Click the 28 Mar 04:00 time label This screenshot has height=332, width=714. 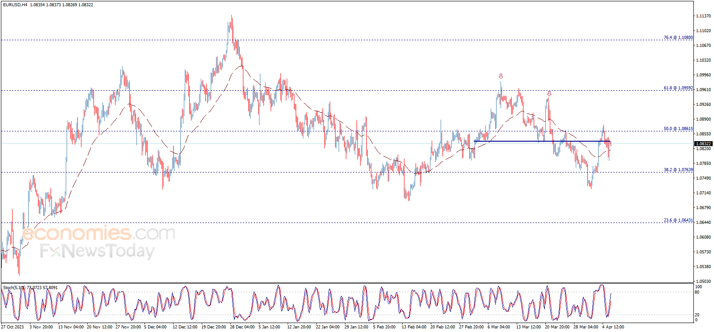(x=586, y=327)
